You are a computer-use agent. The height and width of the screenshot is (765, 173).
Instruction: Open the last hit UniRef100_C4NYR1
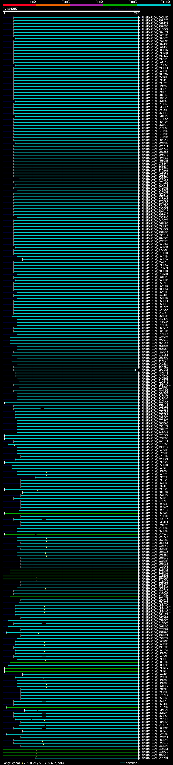[155, 758]
